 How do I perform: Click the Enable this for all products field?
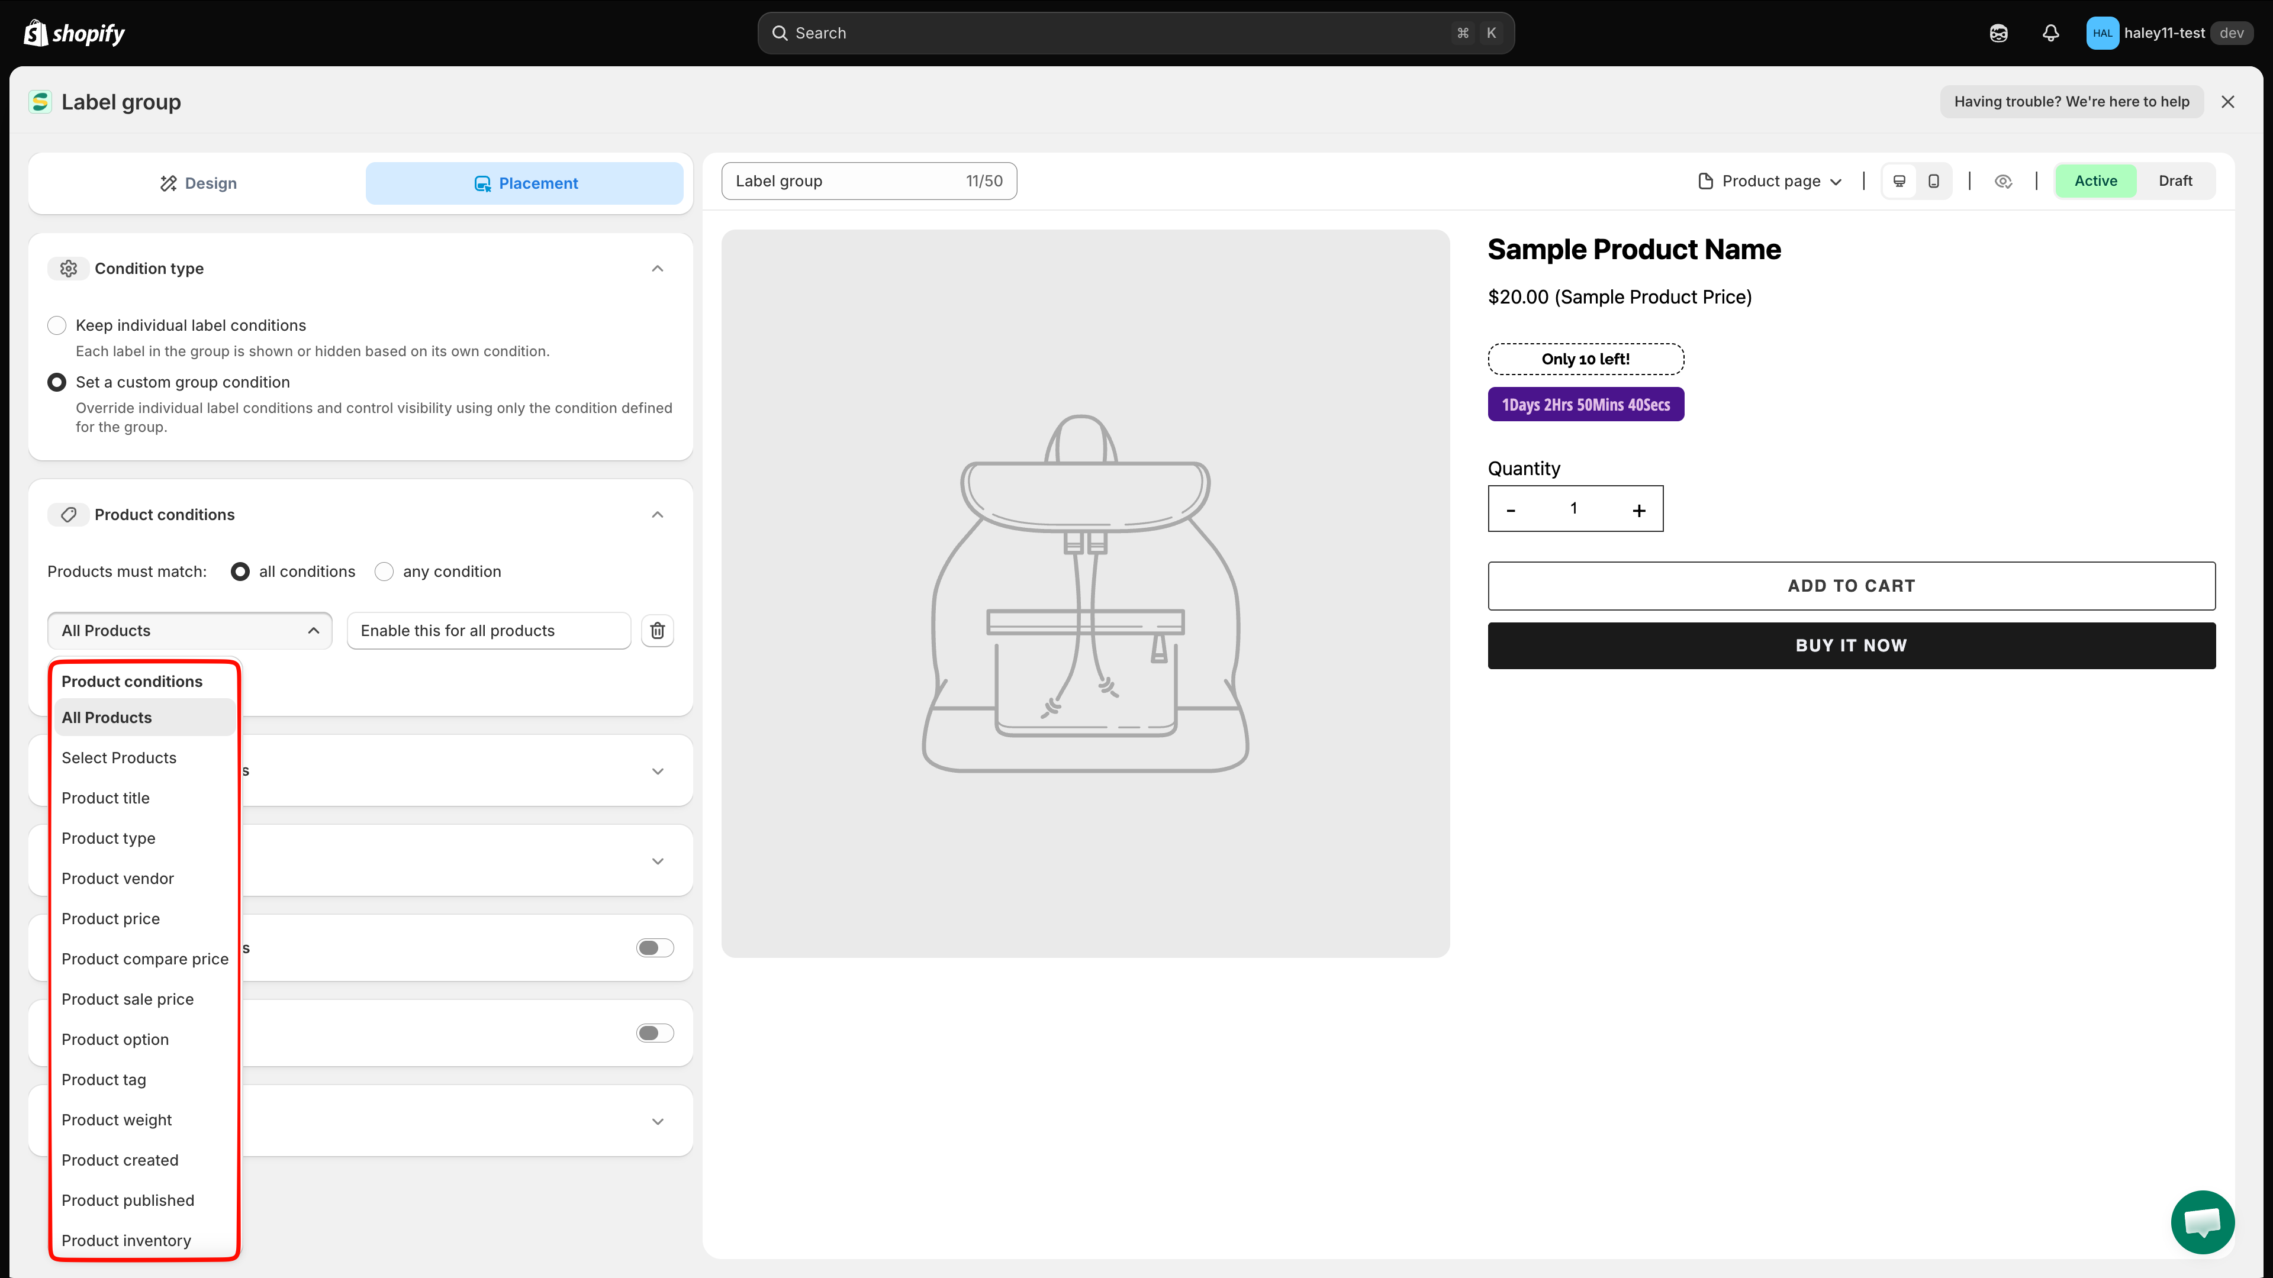(489, 631)
